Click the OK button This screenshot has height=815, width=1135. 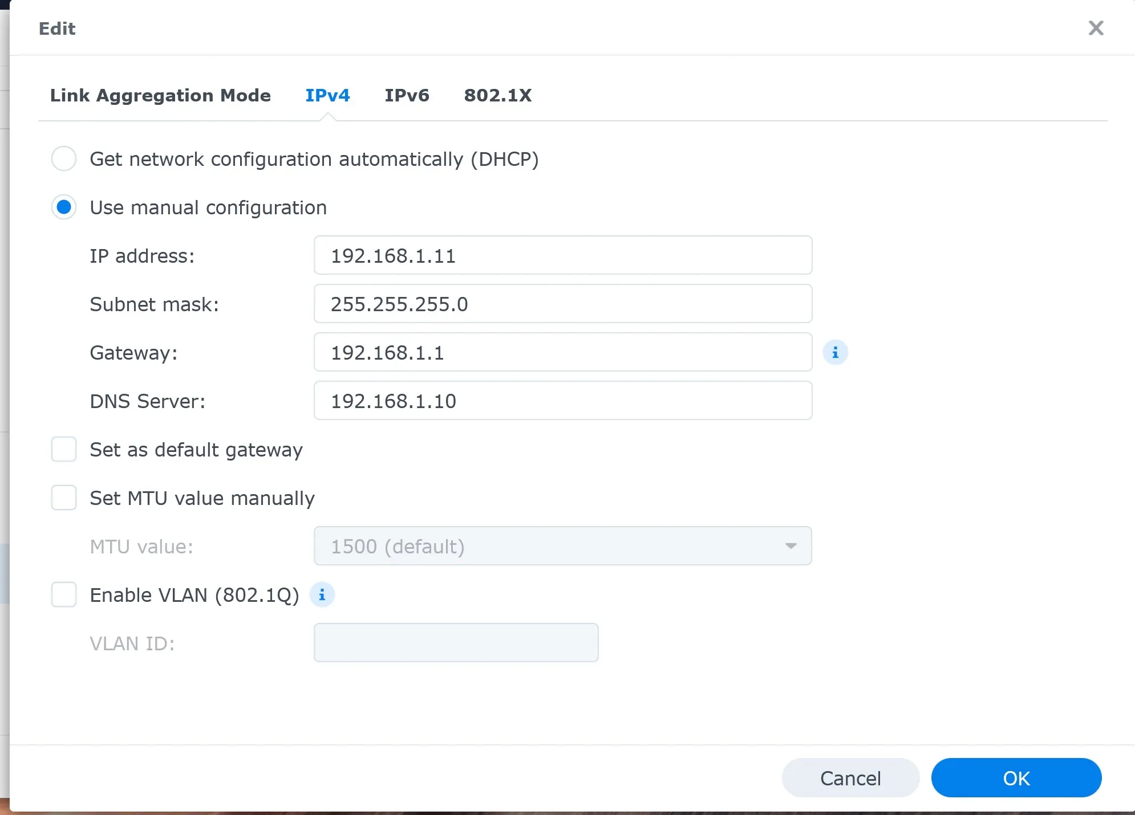1016,778
